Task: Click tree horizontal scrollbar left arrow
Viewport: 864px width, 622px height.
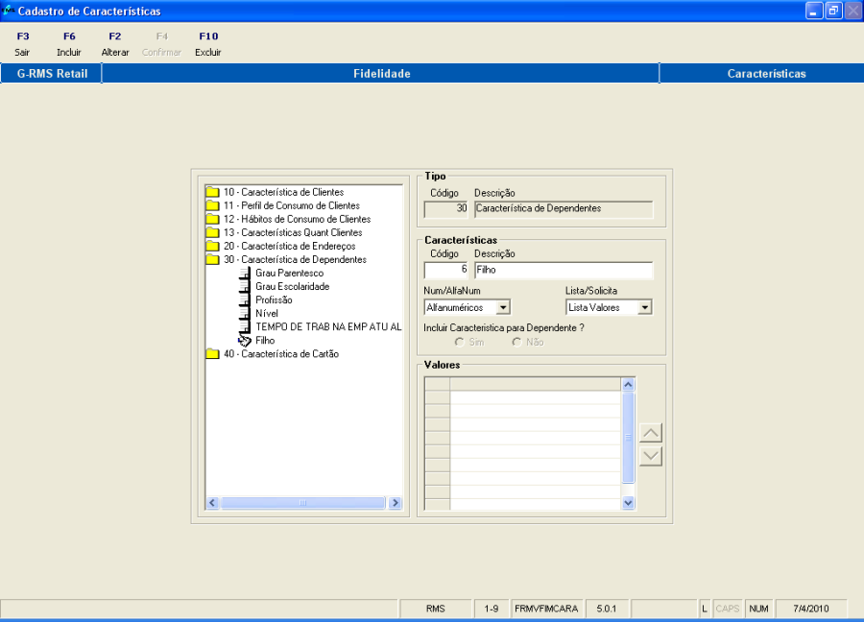Action: (x=212, y=502)
